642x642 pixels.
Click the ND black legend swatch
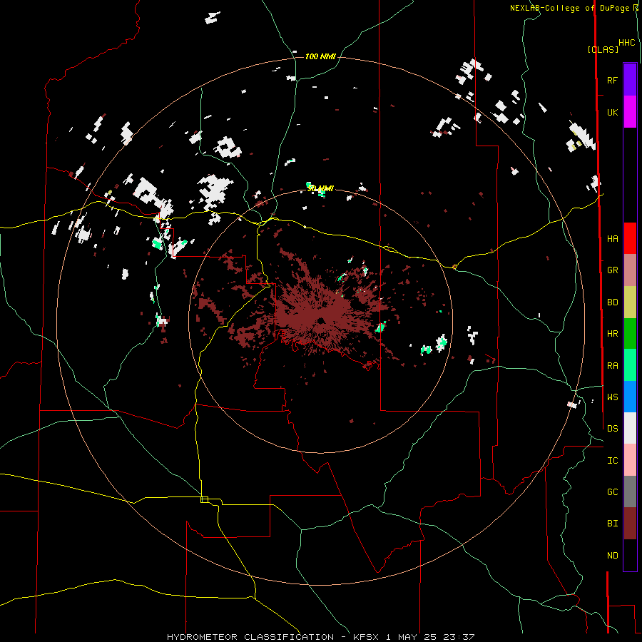click(x=630, y=555)
